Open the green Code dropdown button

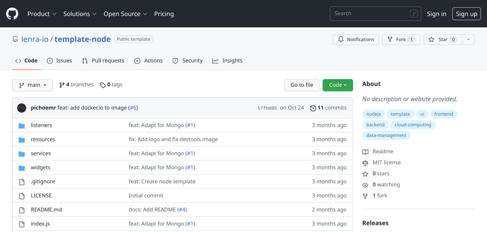[x=338, y=85]
